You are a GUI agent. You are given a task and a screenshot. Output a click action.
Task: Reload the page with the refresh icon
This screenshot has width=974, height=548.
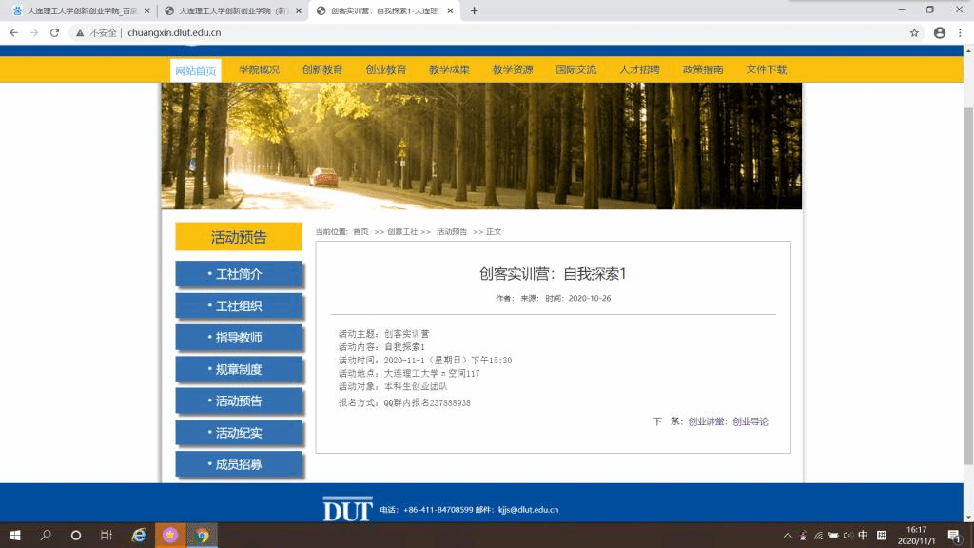coord(54,32)
